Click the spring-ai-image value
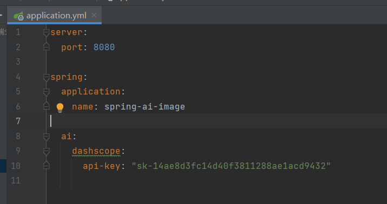This screenshot has height=204, width=387. coord(145,107)
